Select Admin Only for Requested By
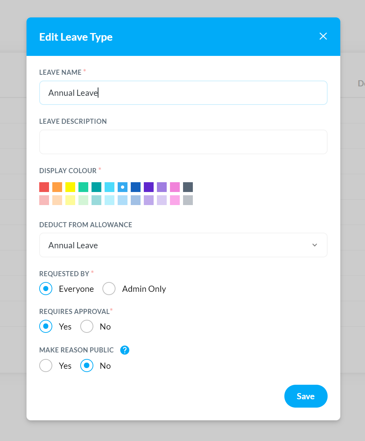Screen dimensions: 365x441 [x=109, y=289]
